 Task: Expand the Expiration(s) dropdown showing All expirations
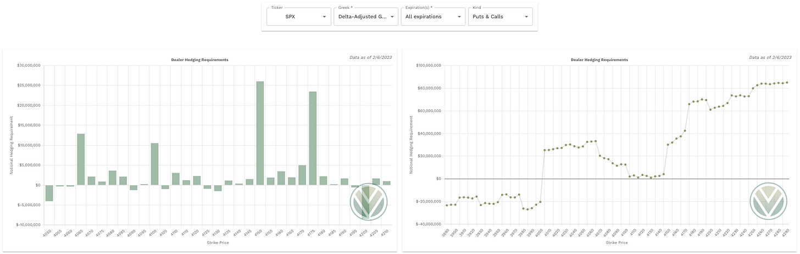[x=432, y=17]
